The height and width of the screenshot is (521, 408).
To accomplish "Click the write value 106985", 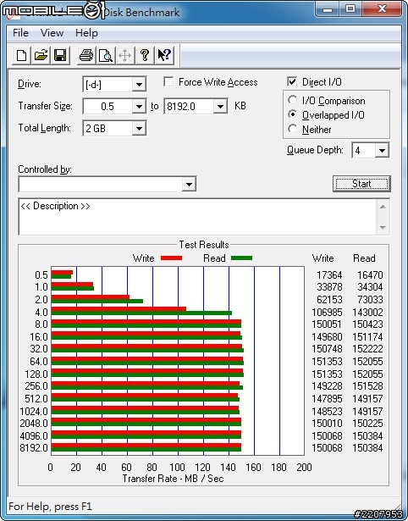I will click(x=327, y=313).
